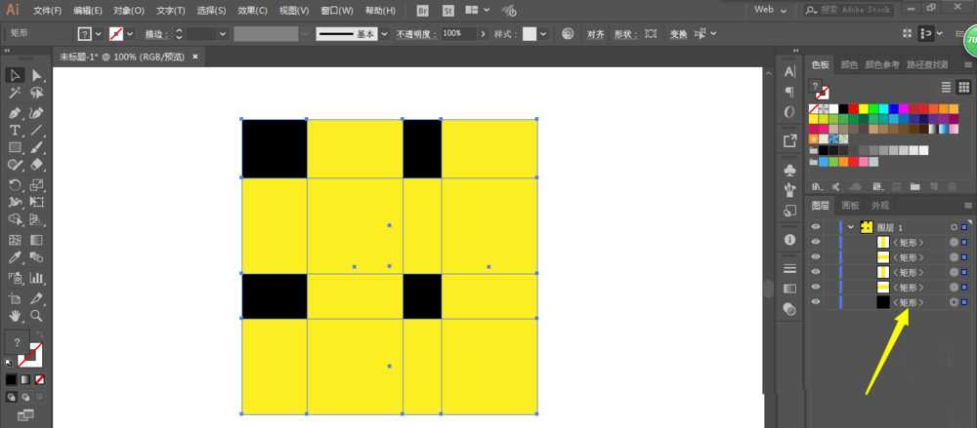
Task: Open the 效果(C) menu
Action: pos(252,11)
